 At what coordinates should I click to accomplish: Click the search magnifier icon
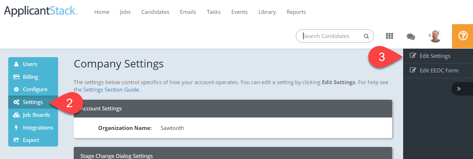366,36
